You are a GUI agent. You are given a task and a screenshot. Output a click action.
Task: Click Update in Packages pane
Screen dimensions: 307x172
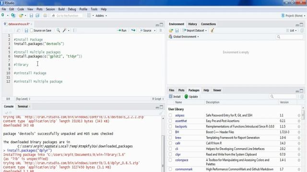(x=191, y=97)
